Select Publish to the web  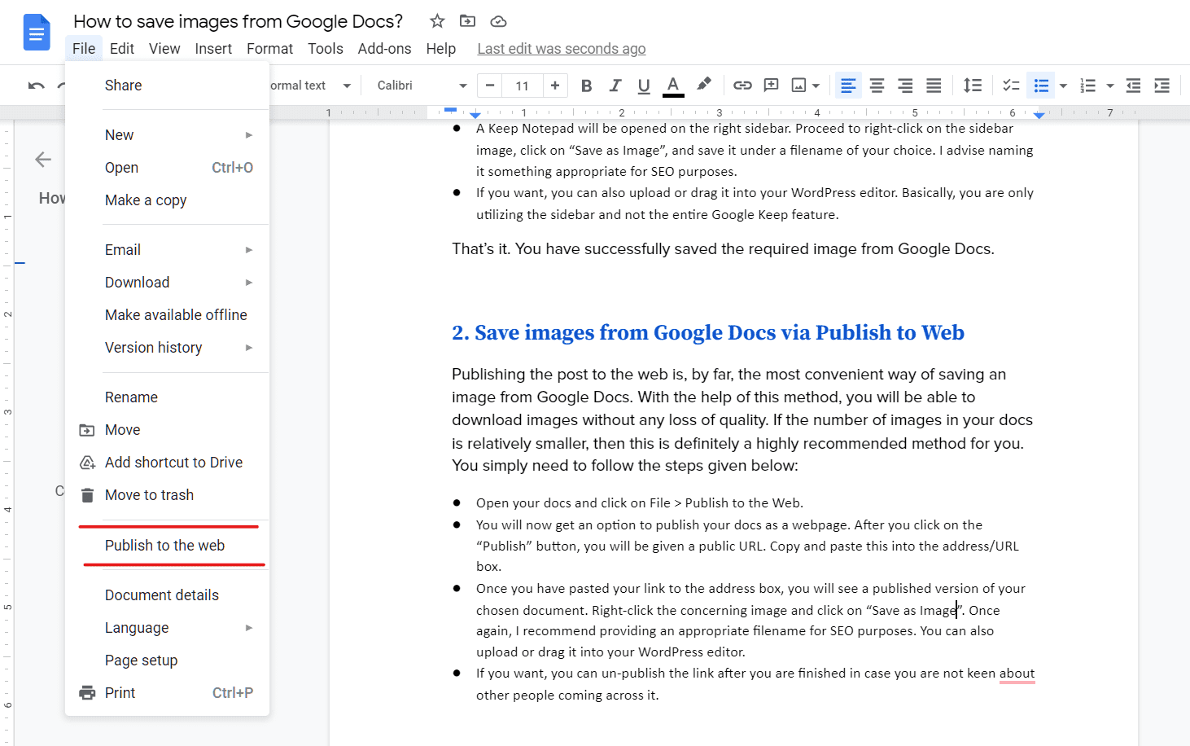click(164, 545)
